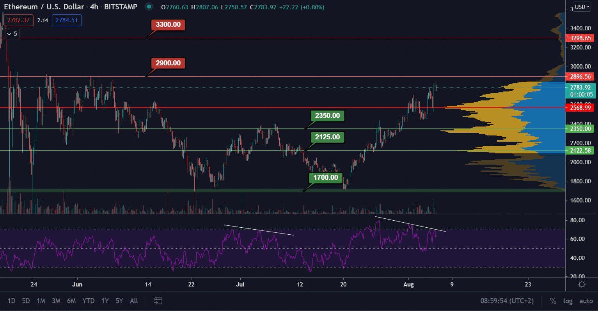Click the red sell price 2782.37 button
The width and height of the screenshot is (598, 311).
pos(19,20)
